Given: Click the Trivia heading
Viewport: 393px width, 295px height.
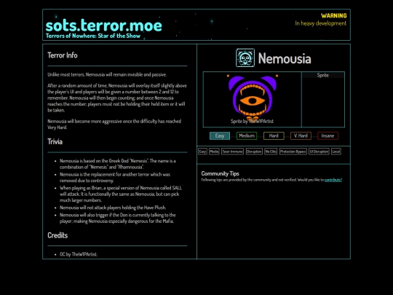Looking at the screenshot, I should point(55,141).
